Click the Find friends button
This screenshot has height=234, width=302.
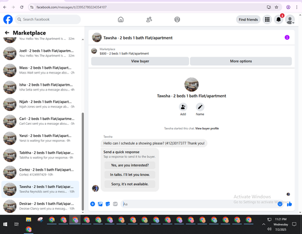click(248, 19)
